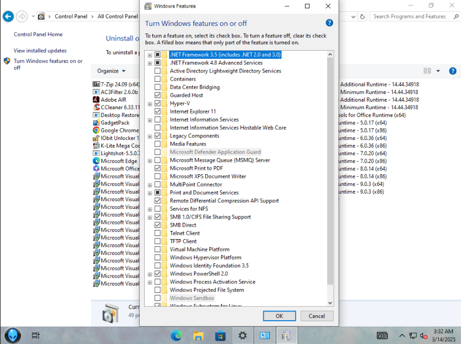Open File Explorer from the taskbar
The width and height of the screenshot is (461, 344).
[198, 335]
